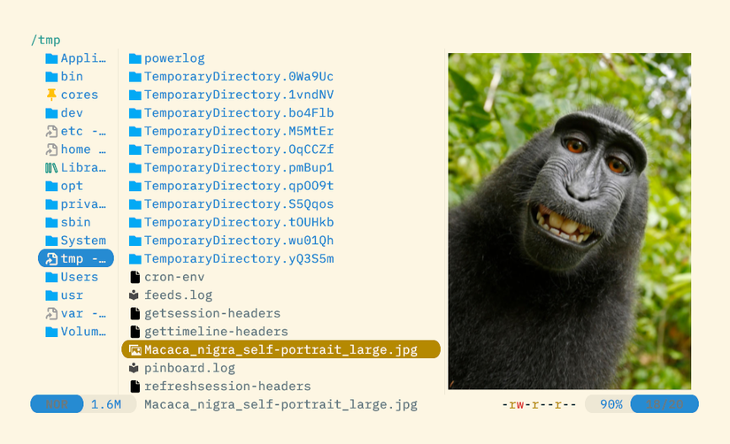The image size is (730, 444).
Task: Click the file icon next to getsession-headers
Action: pyautogui.click(x=135, y=314)
